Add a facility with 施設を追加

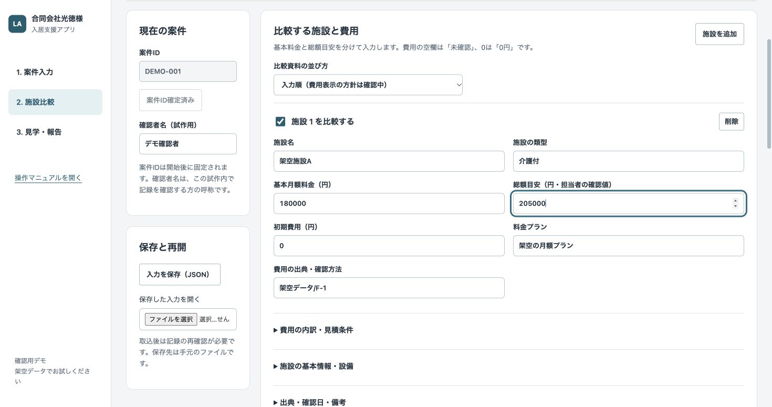tap(719, 34)
